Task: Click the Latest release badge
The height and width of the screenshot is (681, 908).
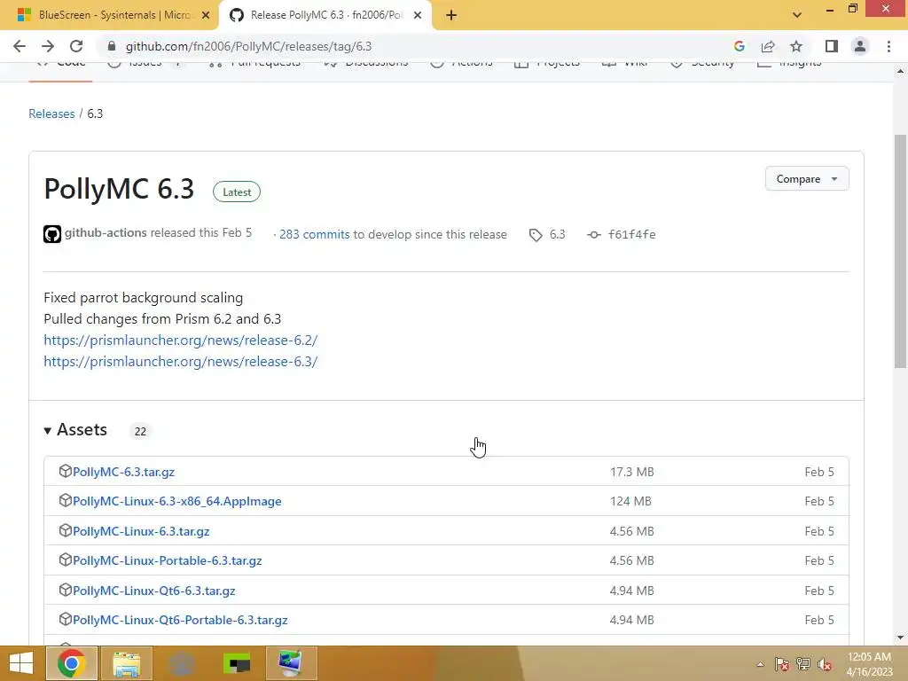Action: click(237, 192)
